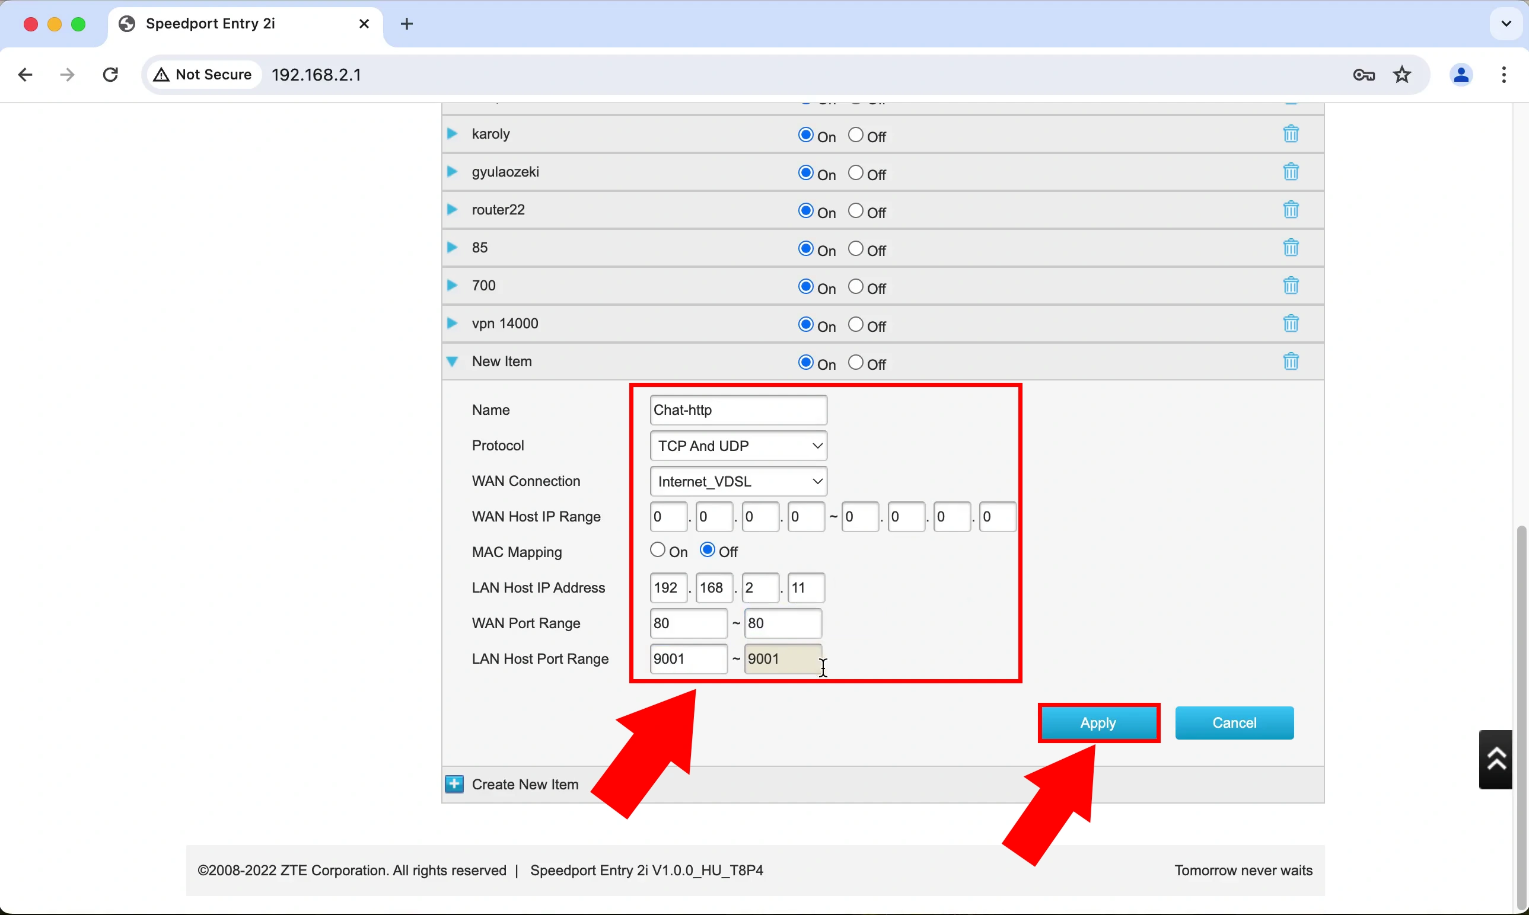
Task: Turn MAC Mapping On
Action: tap(657, 550)
